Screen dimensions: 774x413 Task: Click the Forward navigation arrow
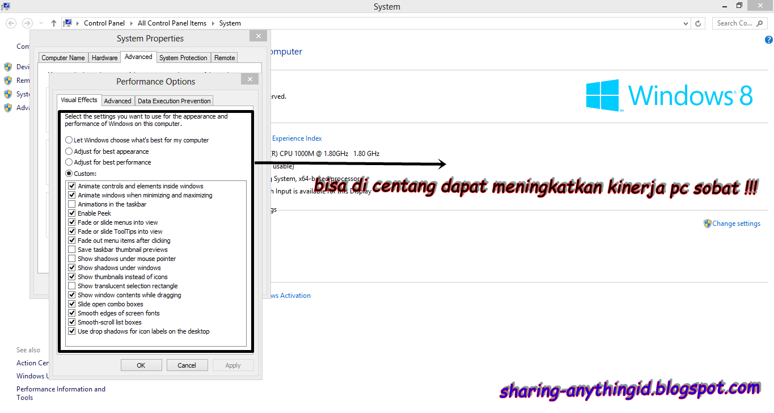27,23
